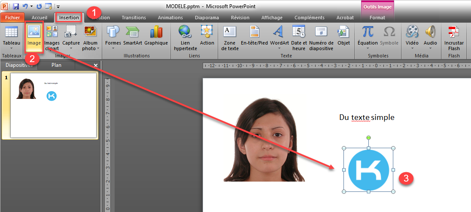Switch to the Accueil tab

40,18
